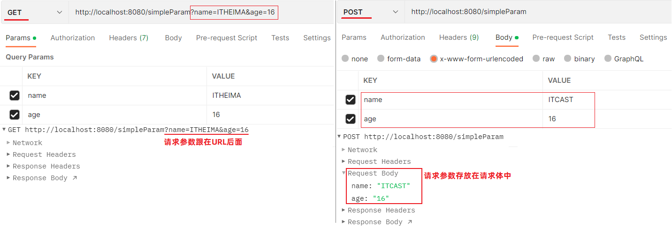Viewport: 672px width, 227px height.
Task: Open Headers (9) tab in POST request
Action: [x=459, y=37]
